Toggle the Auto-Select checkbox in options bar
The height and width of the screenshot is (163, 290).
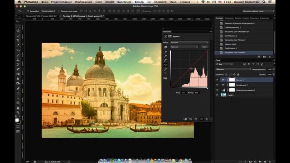28,11
